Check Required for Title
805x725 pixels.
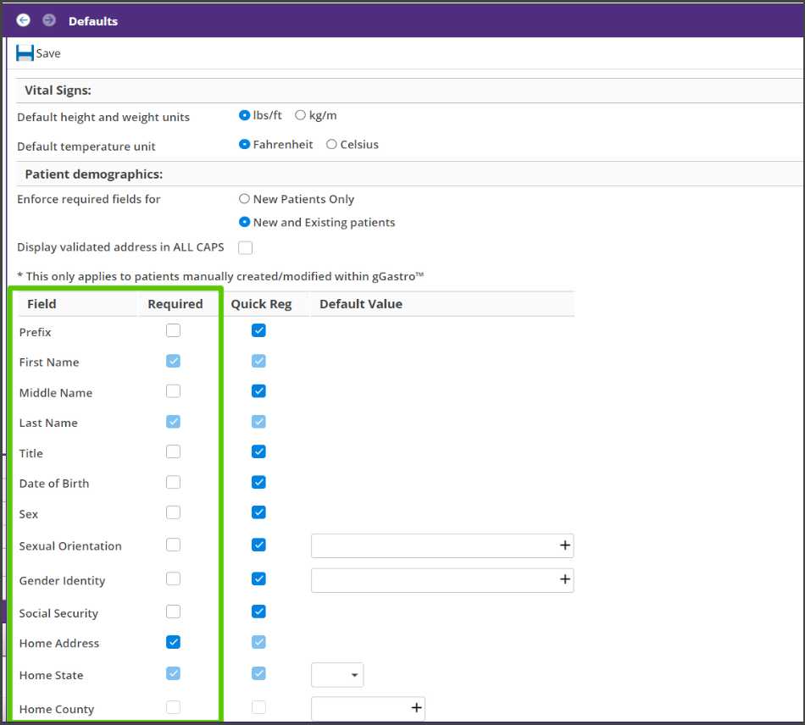coord(173,452)
